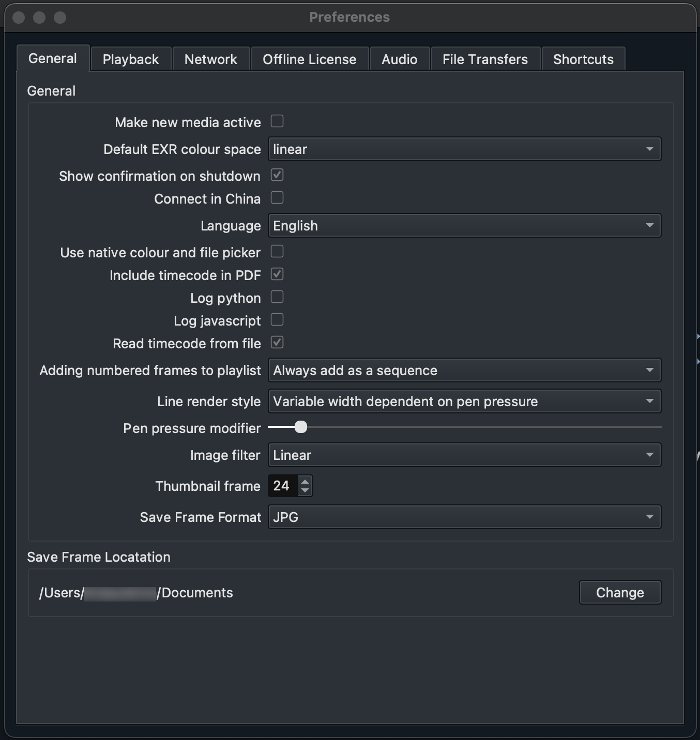Click the Thumbnail frame number field

tap(282, 486)
